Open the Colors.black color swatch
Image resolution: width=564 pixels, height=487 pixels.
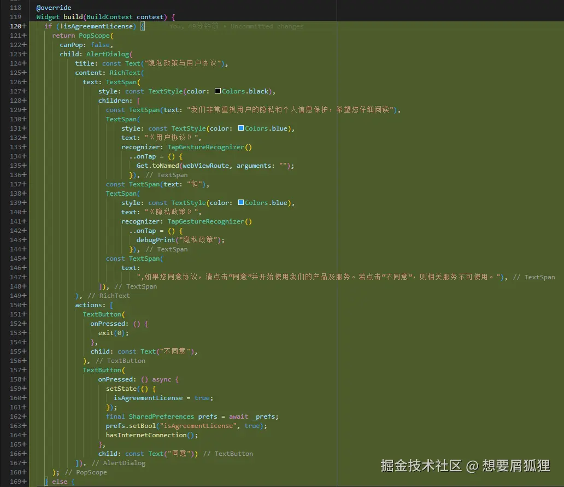pos(218,91)
